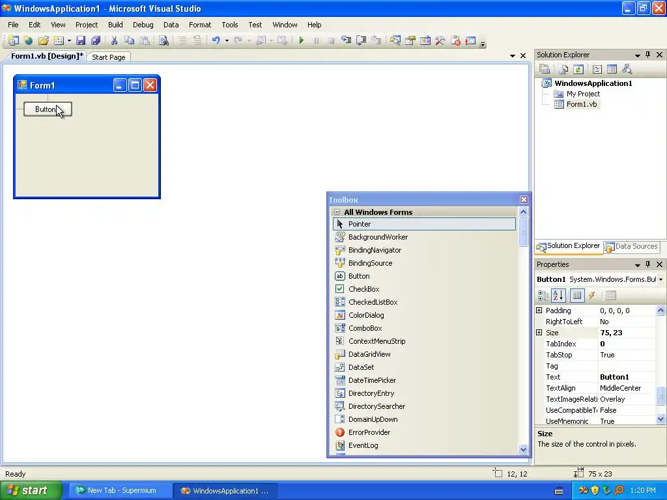Open the Format menu
667x500 pixels.
pos(200,25)
